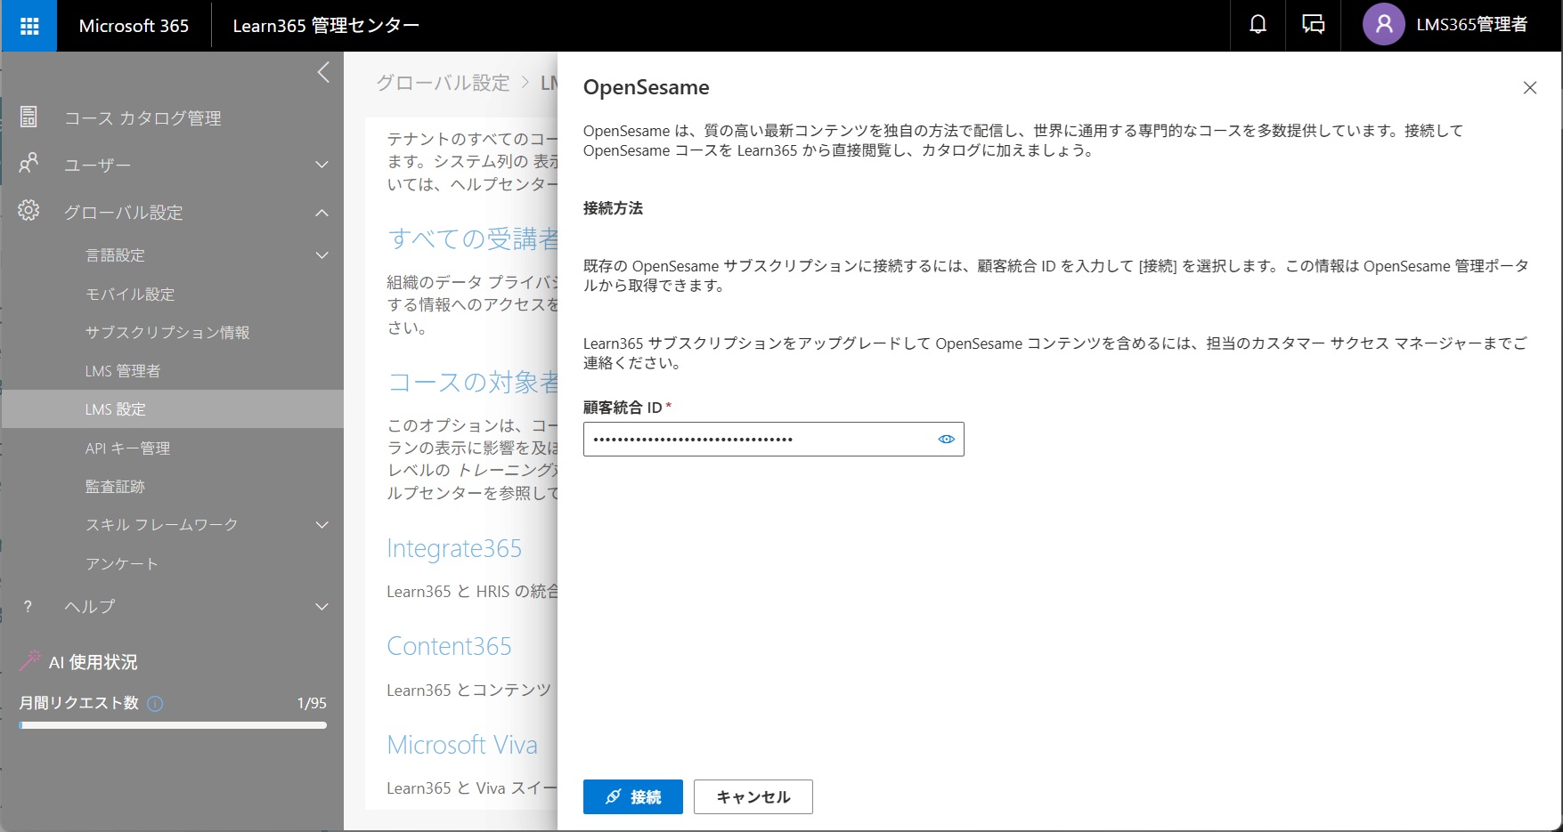Open the Content365 section link
The width and height of the screenshot is (1563, 832).
449,646
